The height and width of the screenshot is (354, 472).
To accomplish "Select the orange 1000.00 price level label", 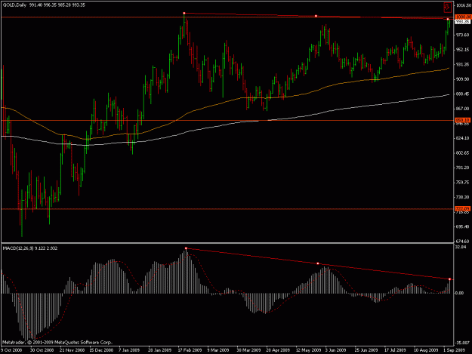I will (463, 17).
